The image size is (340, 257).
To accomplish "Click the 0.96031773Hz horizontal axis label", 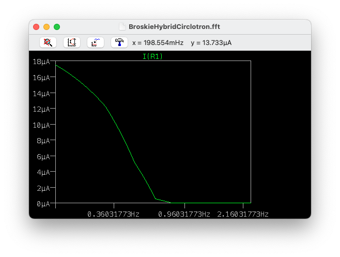I will tap(184, 215).
